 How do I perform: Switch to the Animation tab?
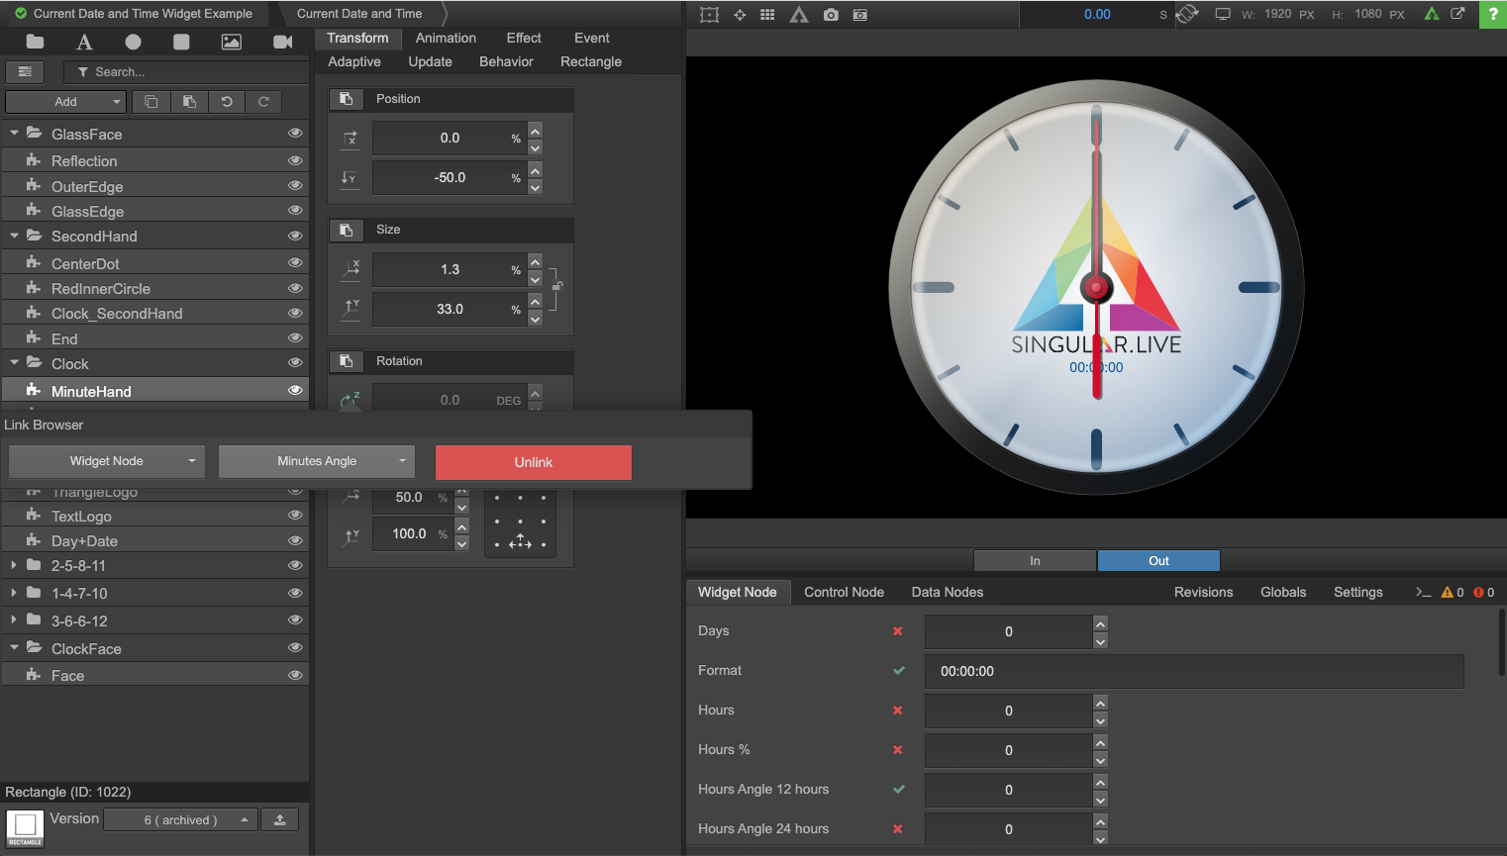[x=446, y=38]
